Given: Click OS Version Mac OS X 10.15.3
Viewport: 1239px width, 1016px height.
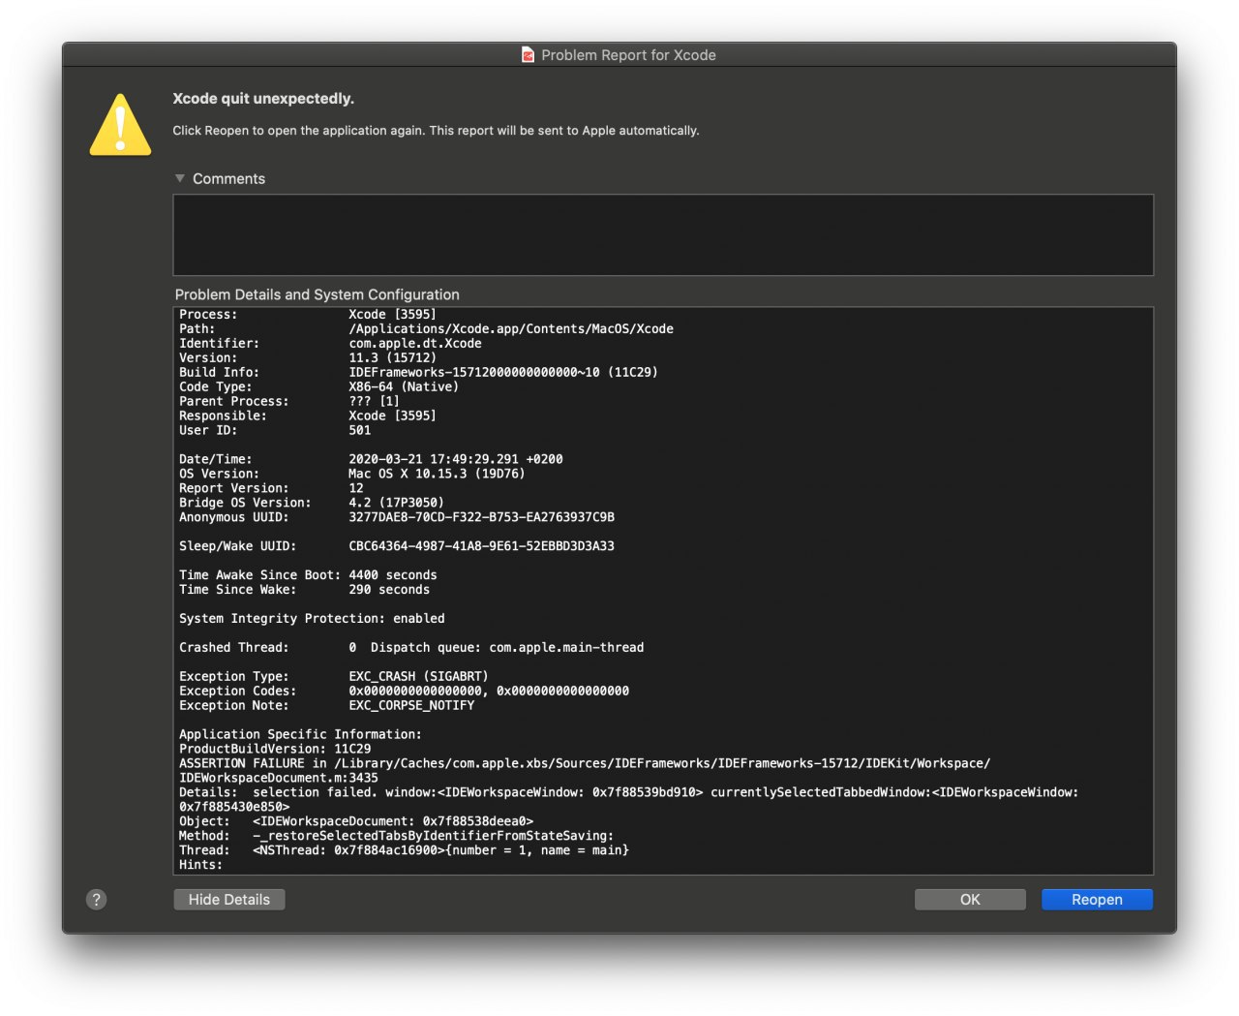Looking at the screenshot, I should pyautogui.click(x=437, y=475).
